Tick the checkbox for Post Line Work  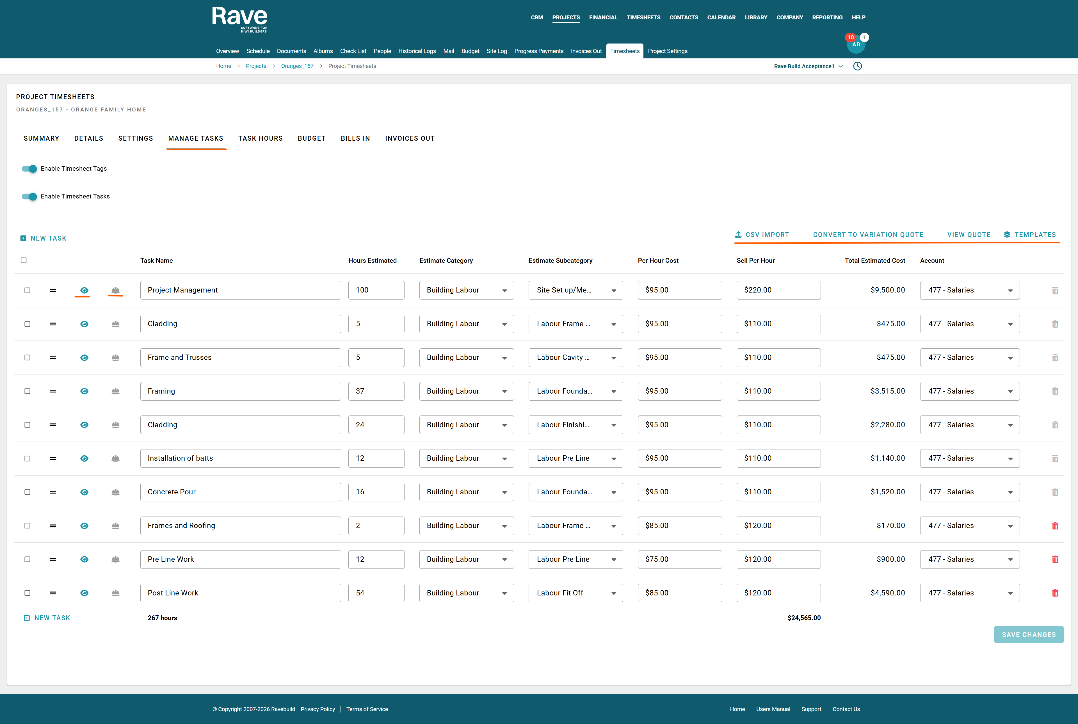click(x=27, y=593)
